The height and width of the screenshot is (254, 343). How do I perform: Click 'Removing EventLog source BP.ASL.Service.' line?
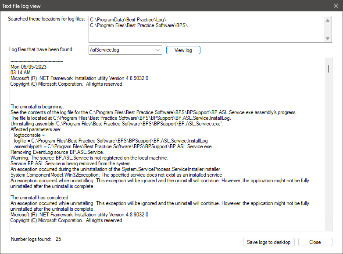pyautogui.click(x=57, y=152)
